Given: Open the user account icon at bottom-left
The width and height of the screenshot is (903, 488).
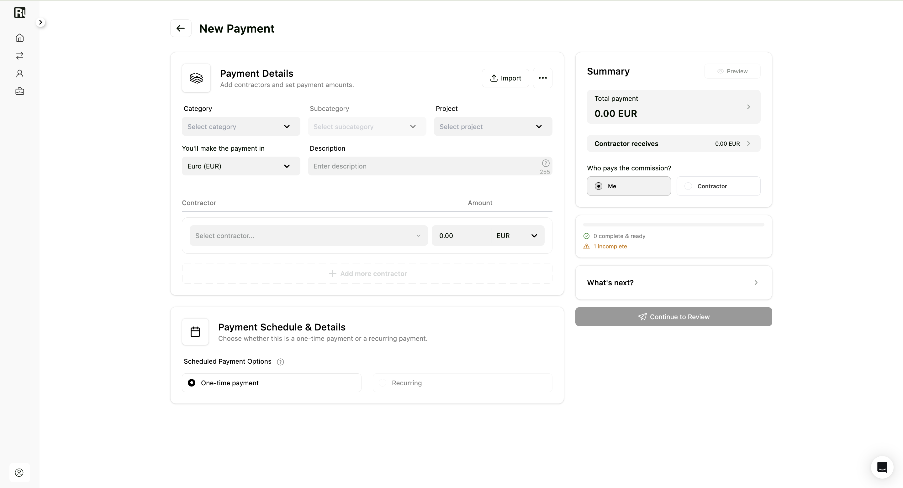Looking at the screenshot, I should coord(19,473).
